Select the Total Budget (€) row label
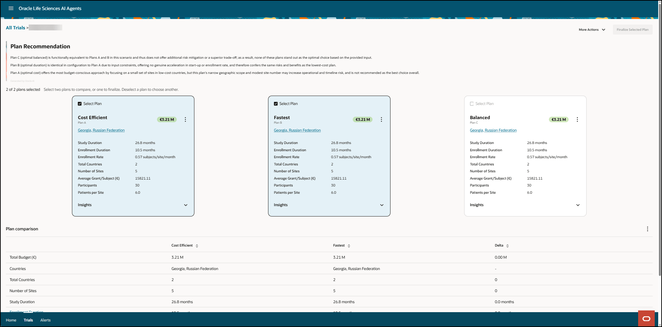 (23, 257)
